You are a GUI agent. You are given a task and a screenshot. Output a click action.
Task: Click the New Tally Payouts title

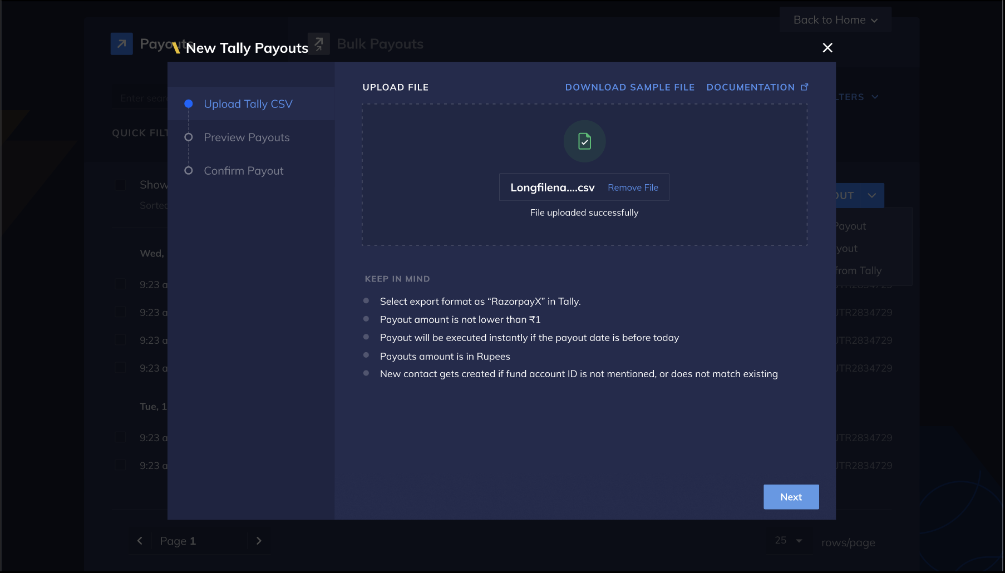tap(247, 48)
